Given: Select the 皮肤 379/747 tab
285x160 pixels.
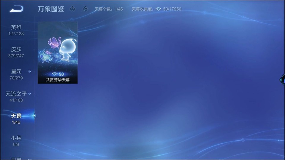Looking at the screenshot, I should pos(16,52).
